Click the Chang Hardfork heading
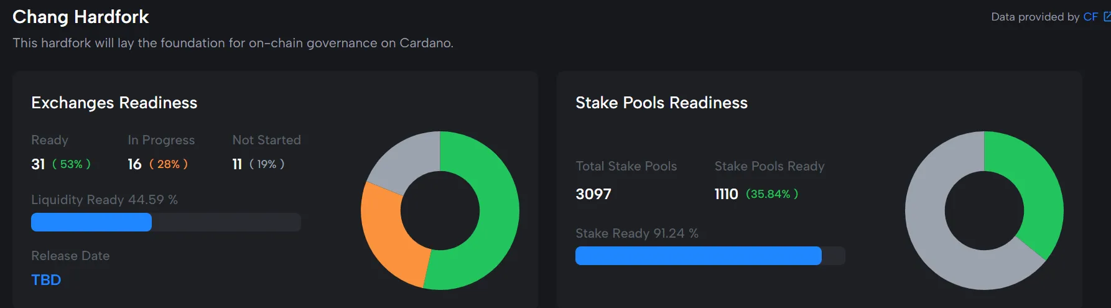This screenshot has width=1111, height=308. click(81, 17)
